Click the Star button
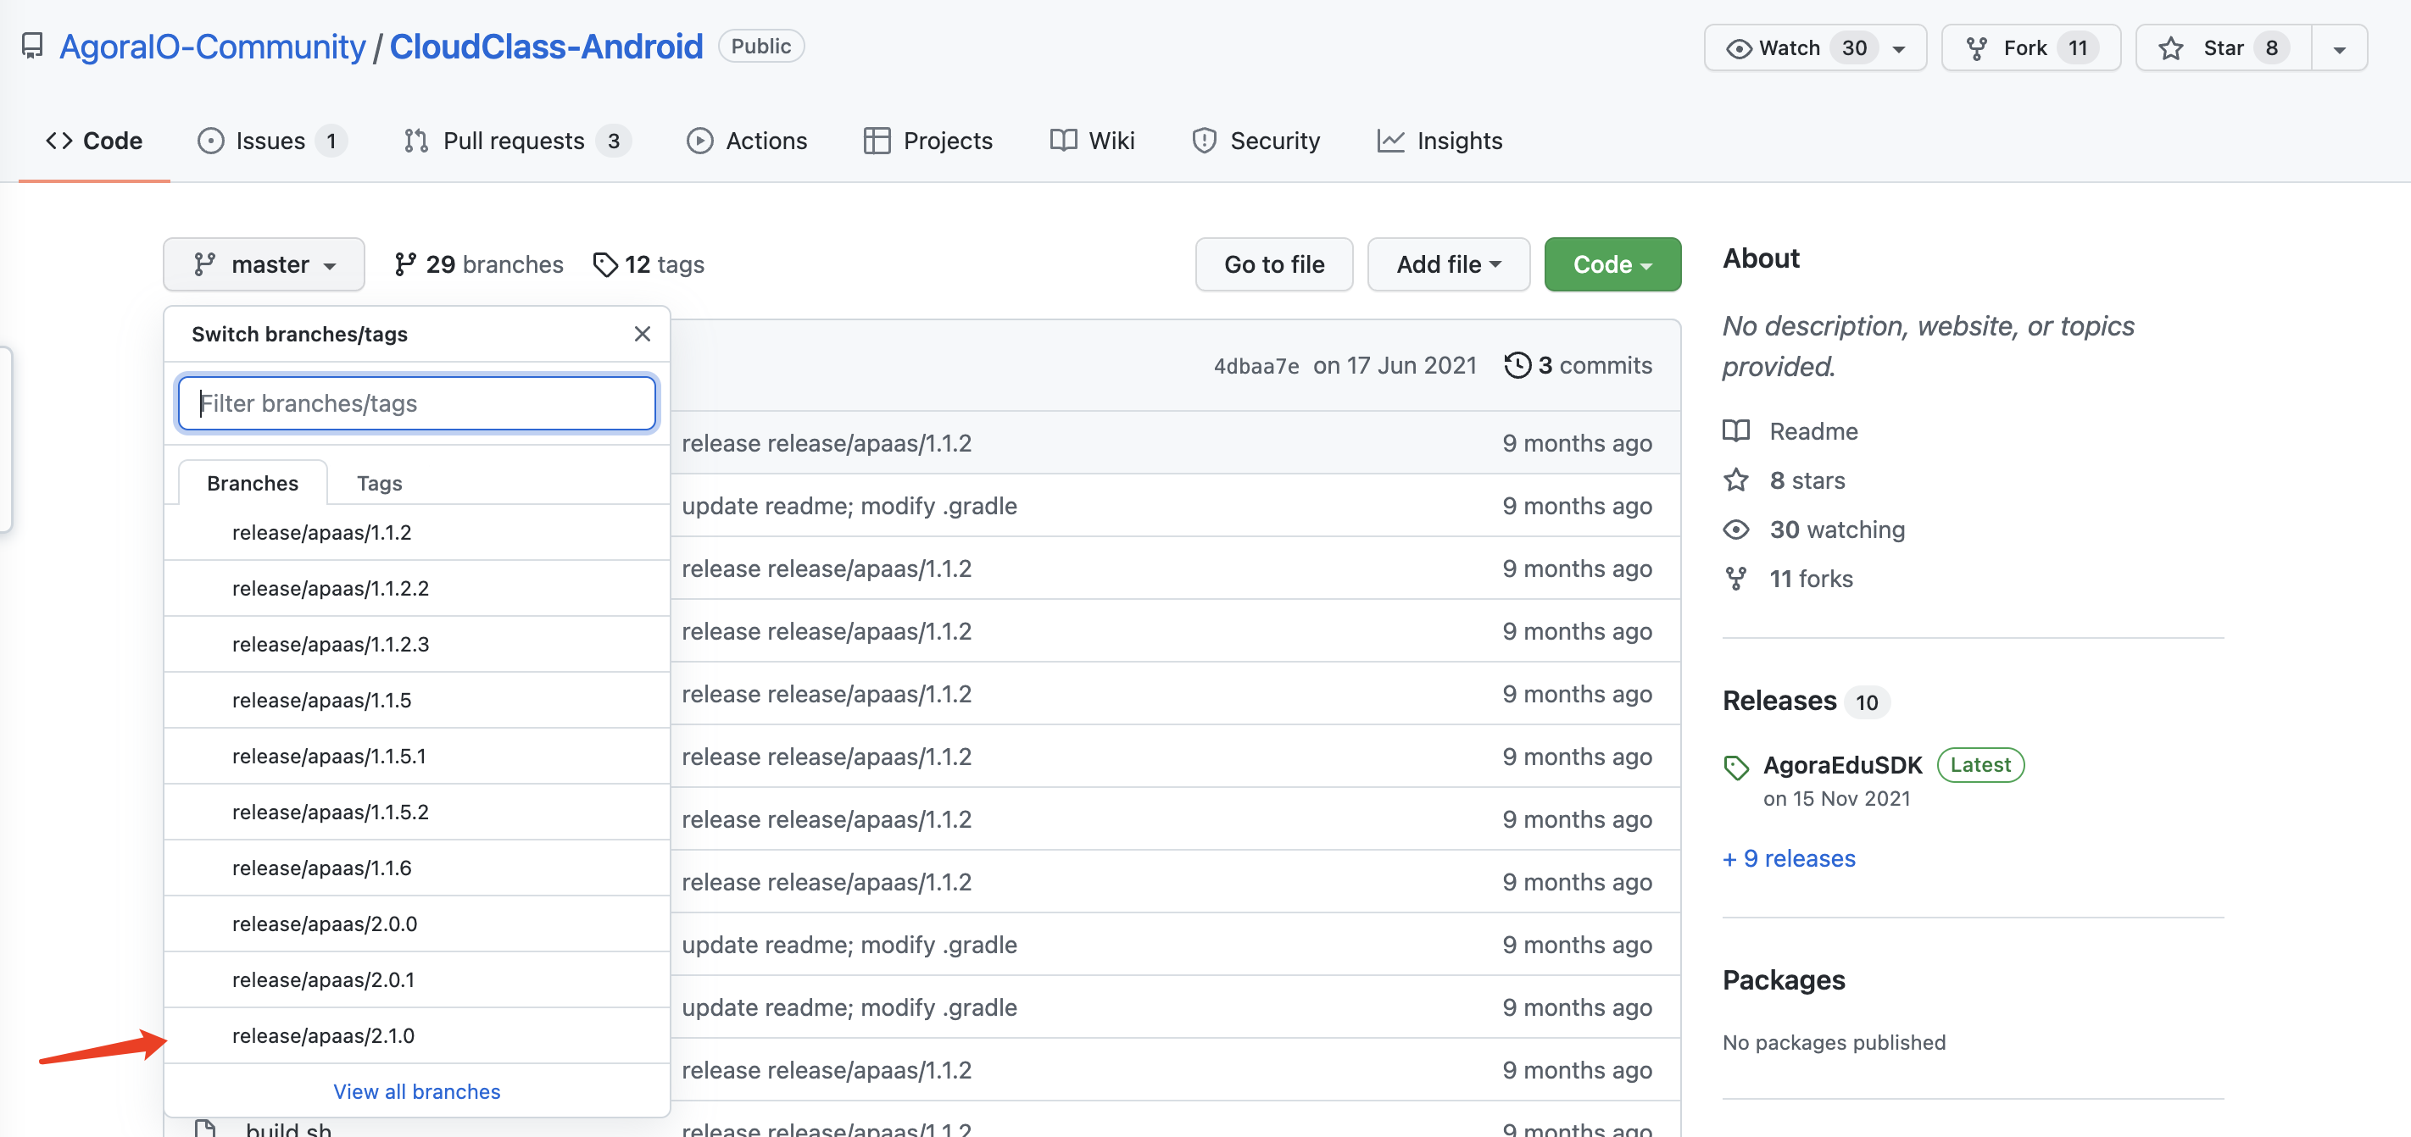This screenshot has width=2411, height=1137. (x=2223, y=48)
